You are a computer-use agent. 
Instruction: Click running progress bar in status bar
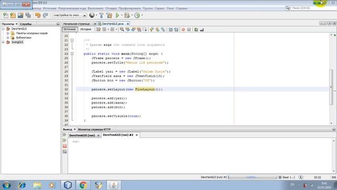tap(253, 177)
